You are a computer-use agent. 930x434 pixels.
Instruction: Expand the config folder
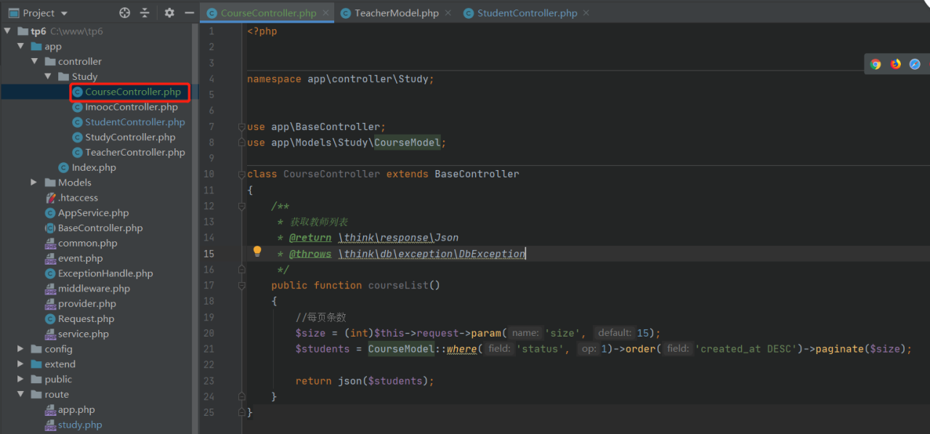click(x=20, y=349)
